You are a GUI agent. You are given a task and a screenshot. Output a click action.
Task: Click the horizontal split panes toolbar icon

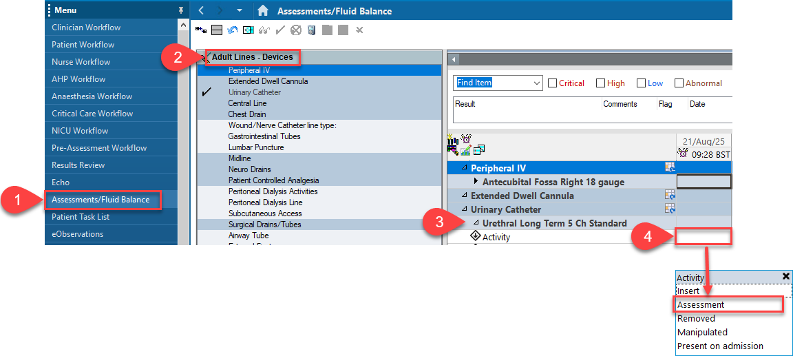coord(217,30)
